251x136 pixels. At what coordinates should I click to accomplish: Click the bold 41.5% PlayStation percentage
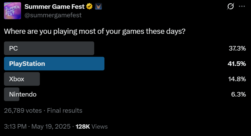pyautogui.click(x=237, y=64)
